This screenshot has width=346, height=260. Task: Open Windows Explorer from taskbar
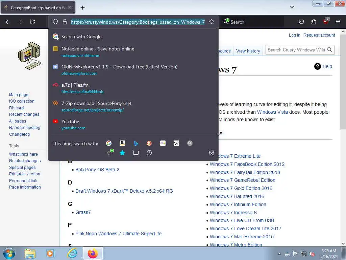[x=30, y=253]
